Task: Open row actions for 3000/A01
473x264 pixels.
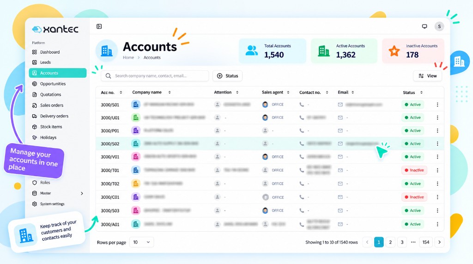Action: point(437,224)
